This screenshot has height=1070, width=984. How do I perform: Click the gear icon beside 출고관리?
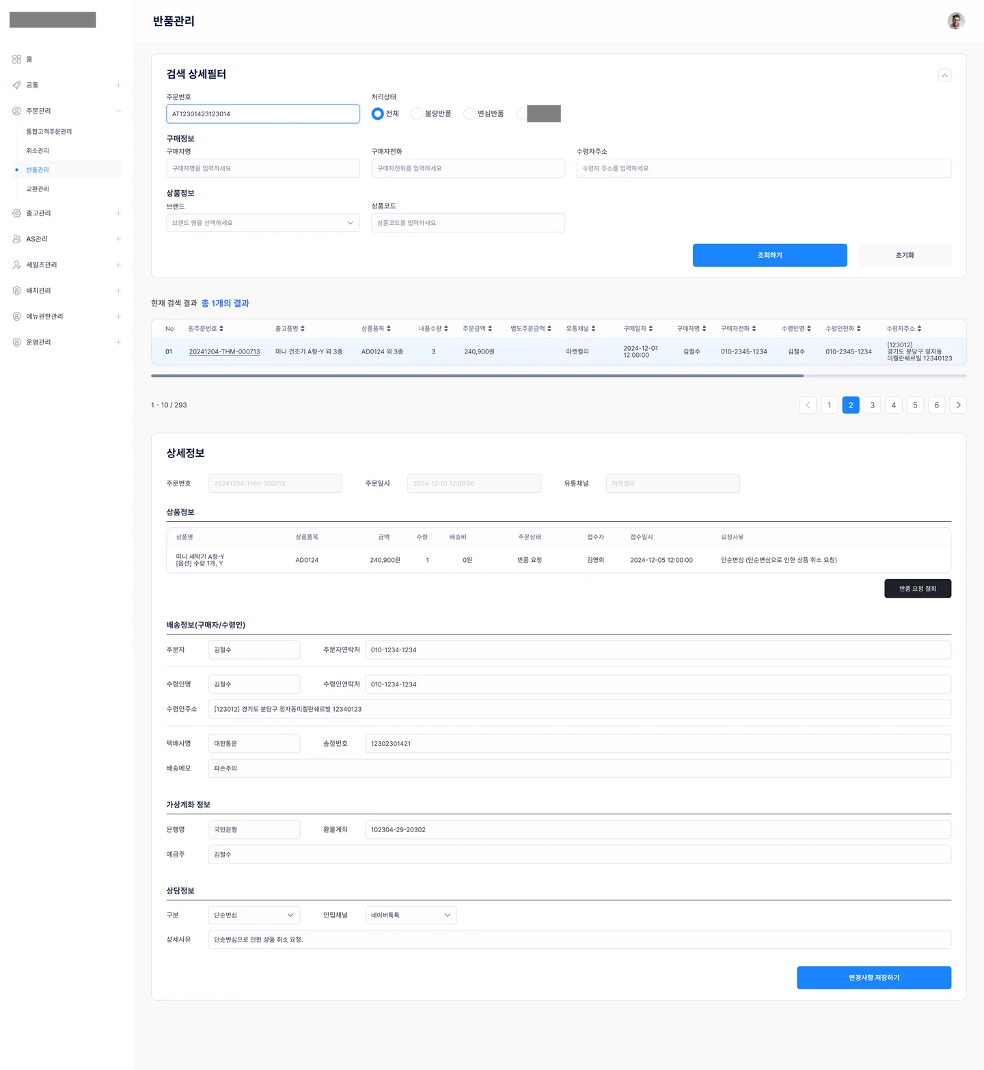16,213
